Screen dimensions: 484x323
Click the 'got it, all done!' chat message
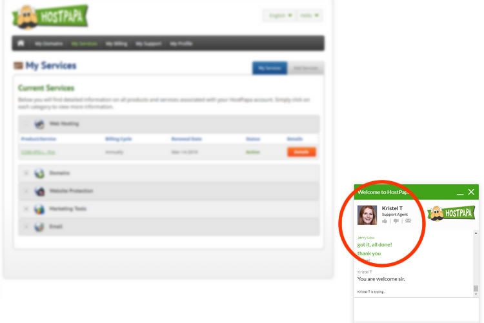(x=374, y=244)
